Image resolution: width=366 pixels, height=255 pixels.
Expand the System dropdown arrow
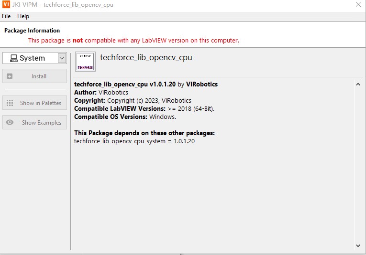point(62,58)
